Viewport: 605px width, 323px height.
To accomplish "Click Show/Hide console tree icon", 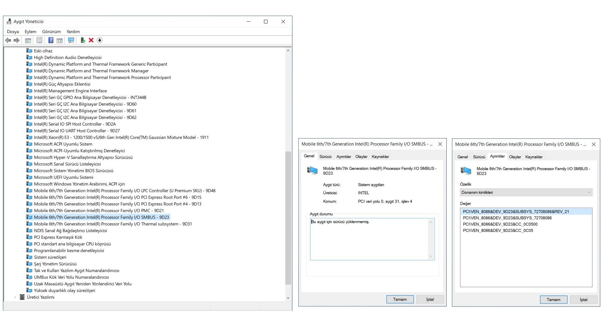I will pyautogui.click(x=28, y=40).
